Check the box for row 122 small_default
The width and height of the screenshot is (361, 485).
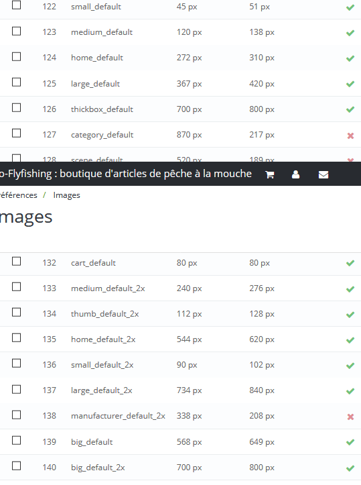click(16, 5)
